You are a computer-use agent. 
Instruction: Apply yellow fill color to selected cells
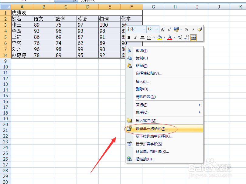[x=160, y=37]
